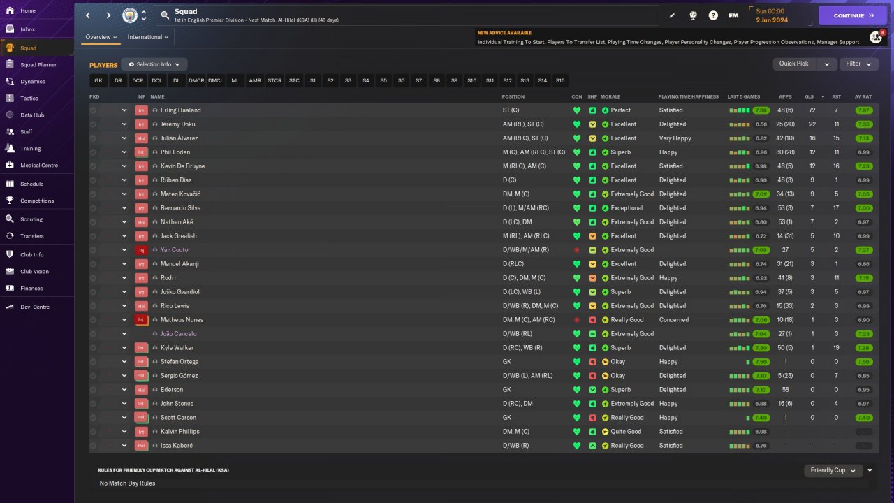Click the search magnifier icon
This screenshot has width=894, height=503.
click(x=165, y=15)
